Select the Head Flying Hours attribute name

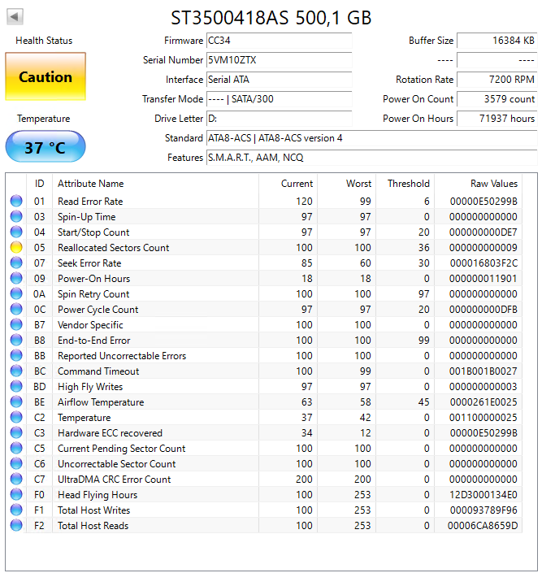pyautogui.click(x=98, y=495)
